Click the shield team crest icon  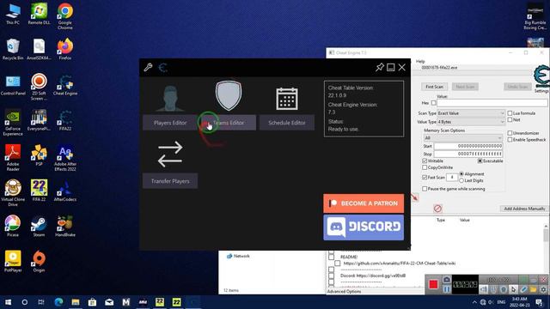coord(229,95)
